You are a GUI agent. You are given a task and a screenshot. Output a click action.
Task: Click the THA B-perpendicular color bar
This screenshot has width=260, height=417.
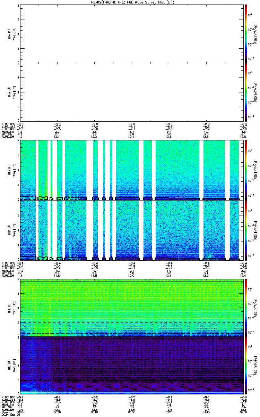point(246,33)
